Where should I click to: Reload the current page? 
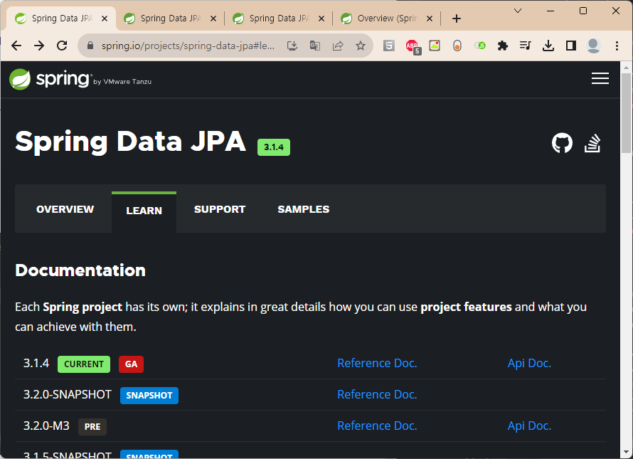[x=62, y=46]
